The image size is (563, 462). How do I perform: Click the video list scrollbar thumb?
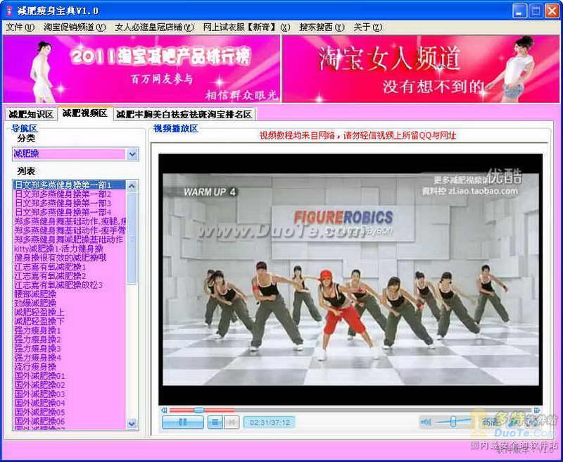click(132, 238)
